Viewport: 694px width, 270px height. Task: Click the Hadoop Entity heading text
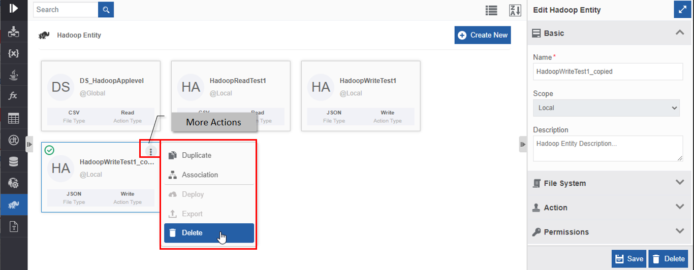click(x=79, y=35)
